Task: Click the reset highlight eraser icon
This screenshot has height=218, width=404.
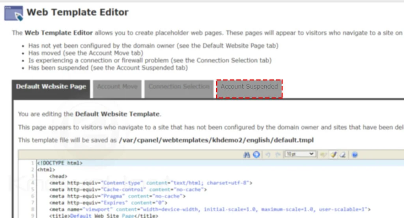Action: point(343,155)
